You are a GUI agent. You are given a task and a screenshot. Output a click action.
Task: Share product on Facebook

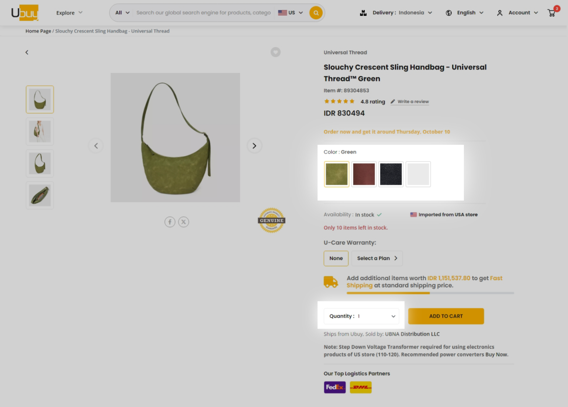tap(170, 221)
